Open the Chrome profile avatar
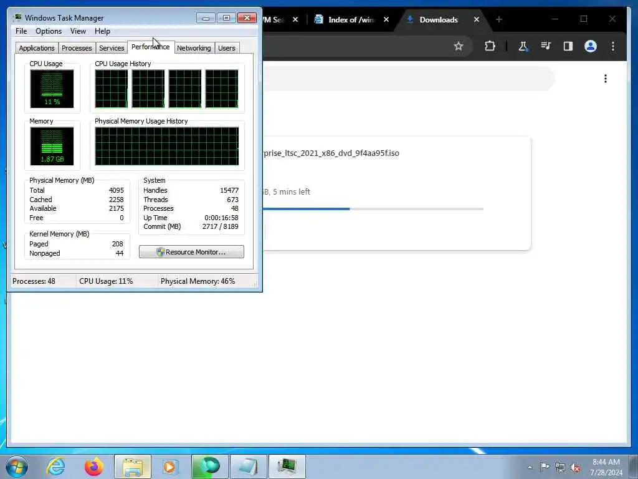The width and height of the screenshot is (638, 479). pyautogui.click(x=591, y=46)
